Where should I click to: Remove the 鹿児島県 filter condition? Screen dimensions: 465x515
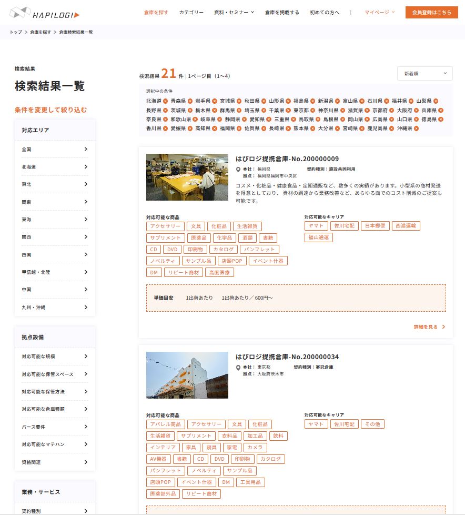391,128
